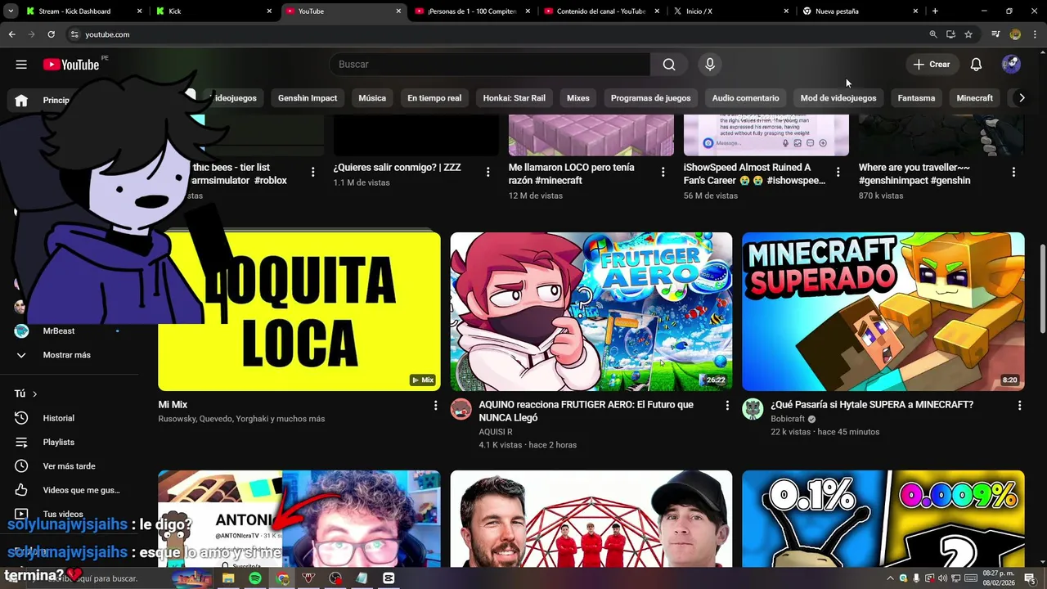Open the YouTube account avatar menu
Viewport: 1047px width, 589px height.
click(x=1011, y=65)
